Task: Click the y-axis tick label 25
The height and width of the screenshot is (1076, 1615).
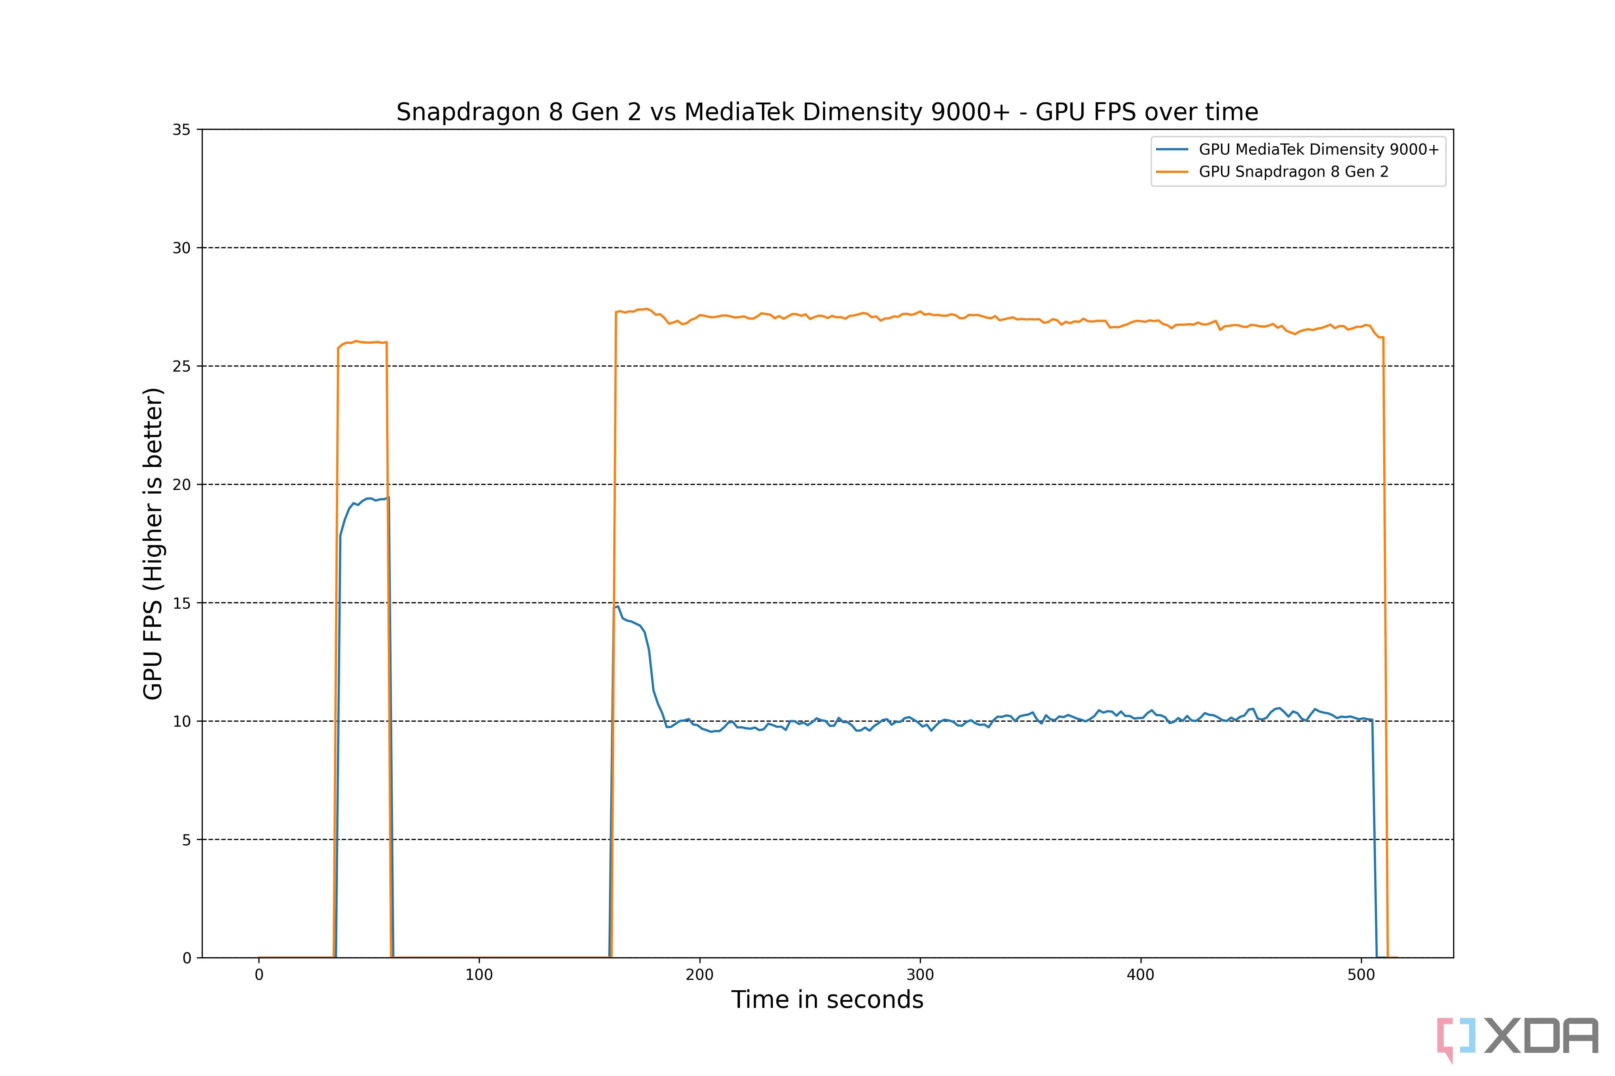Action: coord(181,367)
